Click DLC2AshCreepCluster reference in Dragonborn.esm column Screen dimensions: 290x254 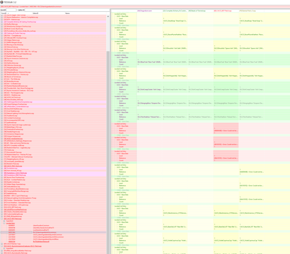(149, 90)
